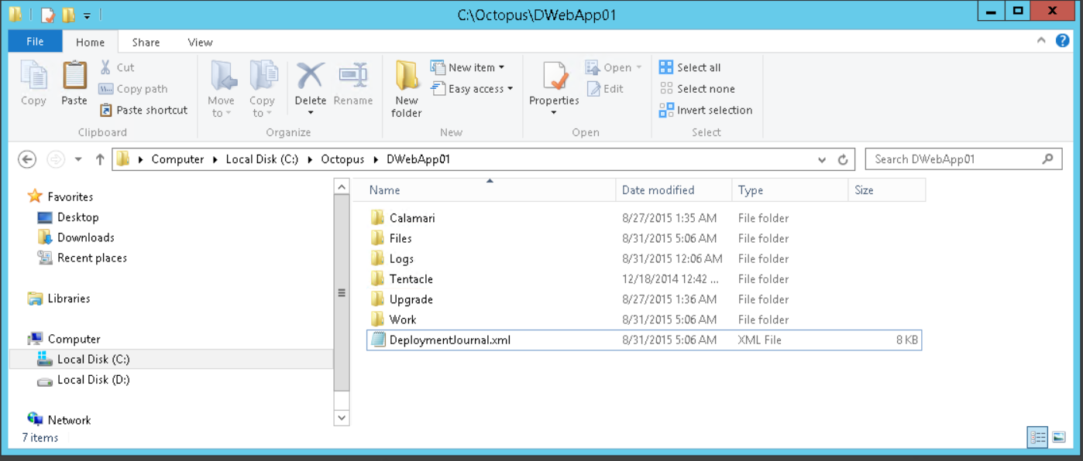Switch to the View ribbon tab
Viewport: 1083px width, 461px height.
200,43
